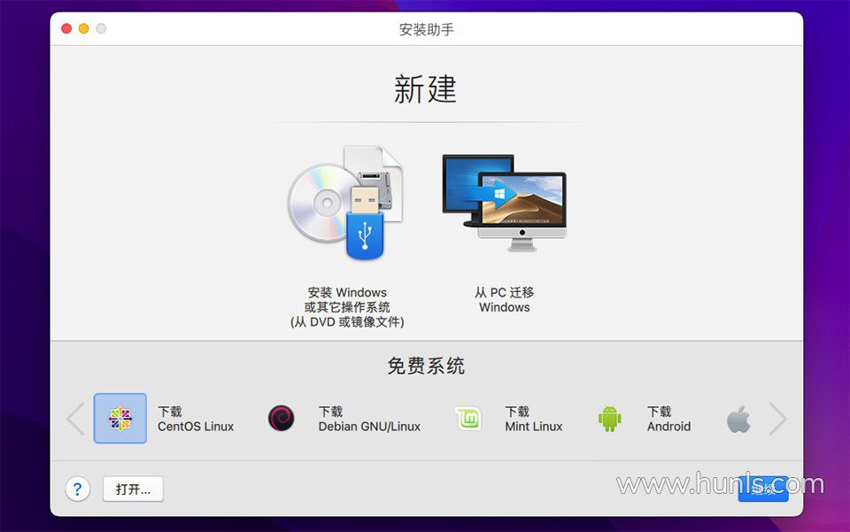This screenshot has height=532, width=850.
Task: Select the CentOS Linux icon
Action: click(120, 418)
